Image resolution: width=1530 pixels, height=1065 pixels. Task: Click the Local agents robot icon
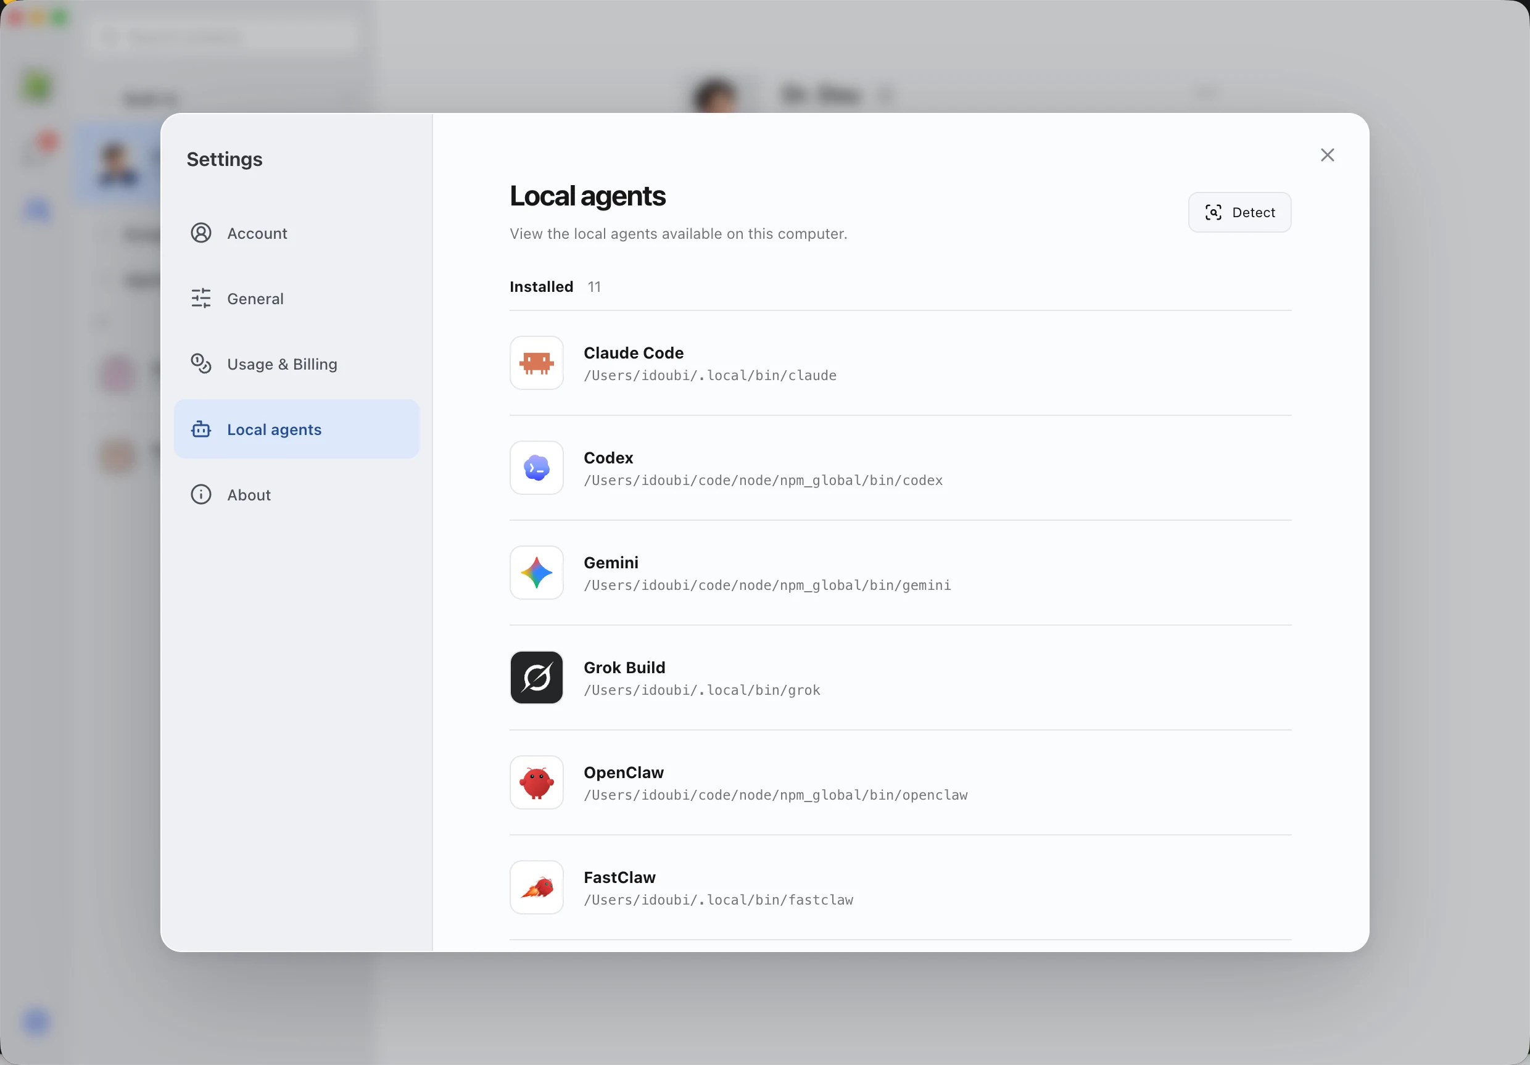click(201, 429)
